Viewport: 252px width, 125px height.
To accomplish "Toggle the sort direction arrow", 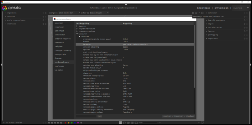I will [x=110, y=13].
